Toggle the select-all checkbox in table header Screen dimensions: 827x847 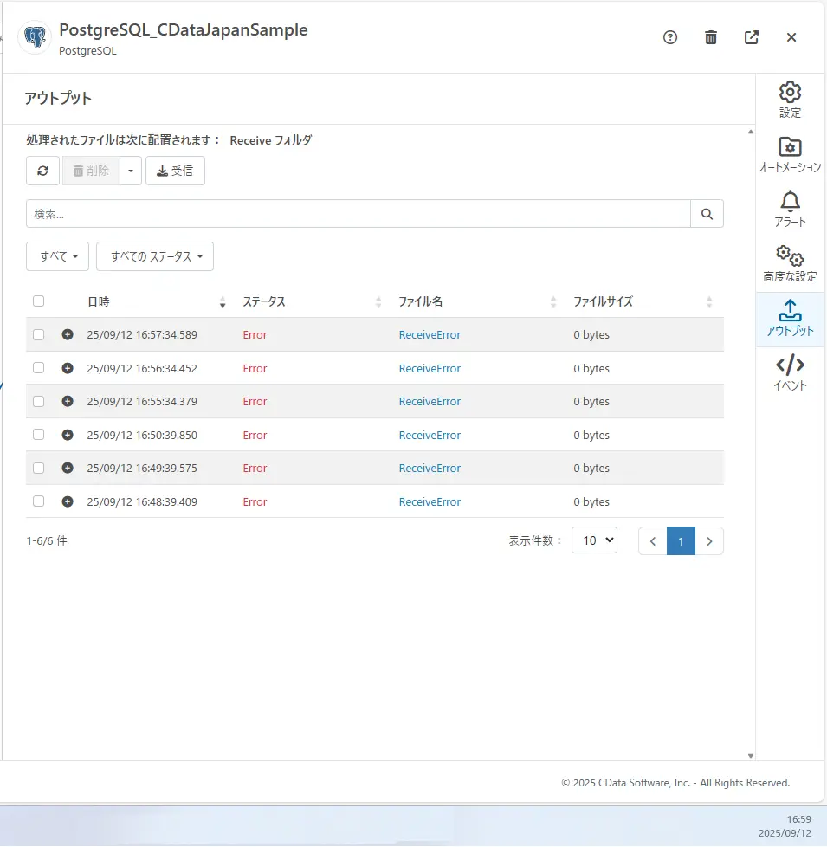38,301
